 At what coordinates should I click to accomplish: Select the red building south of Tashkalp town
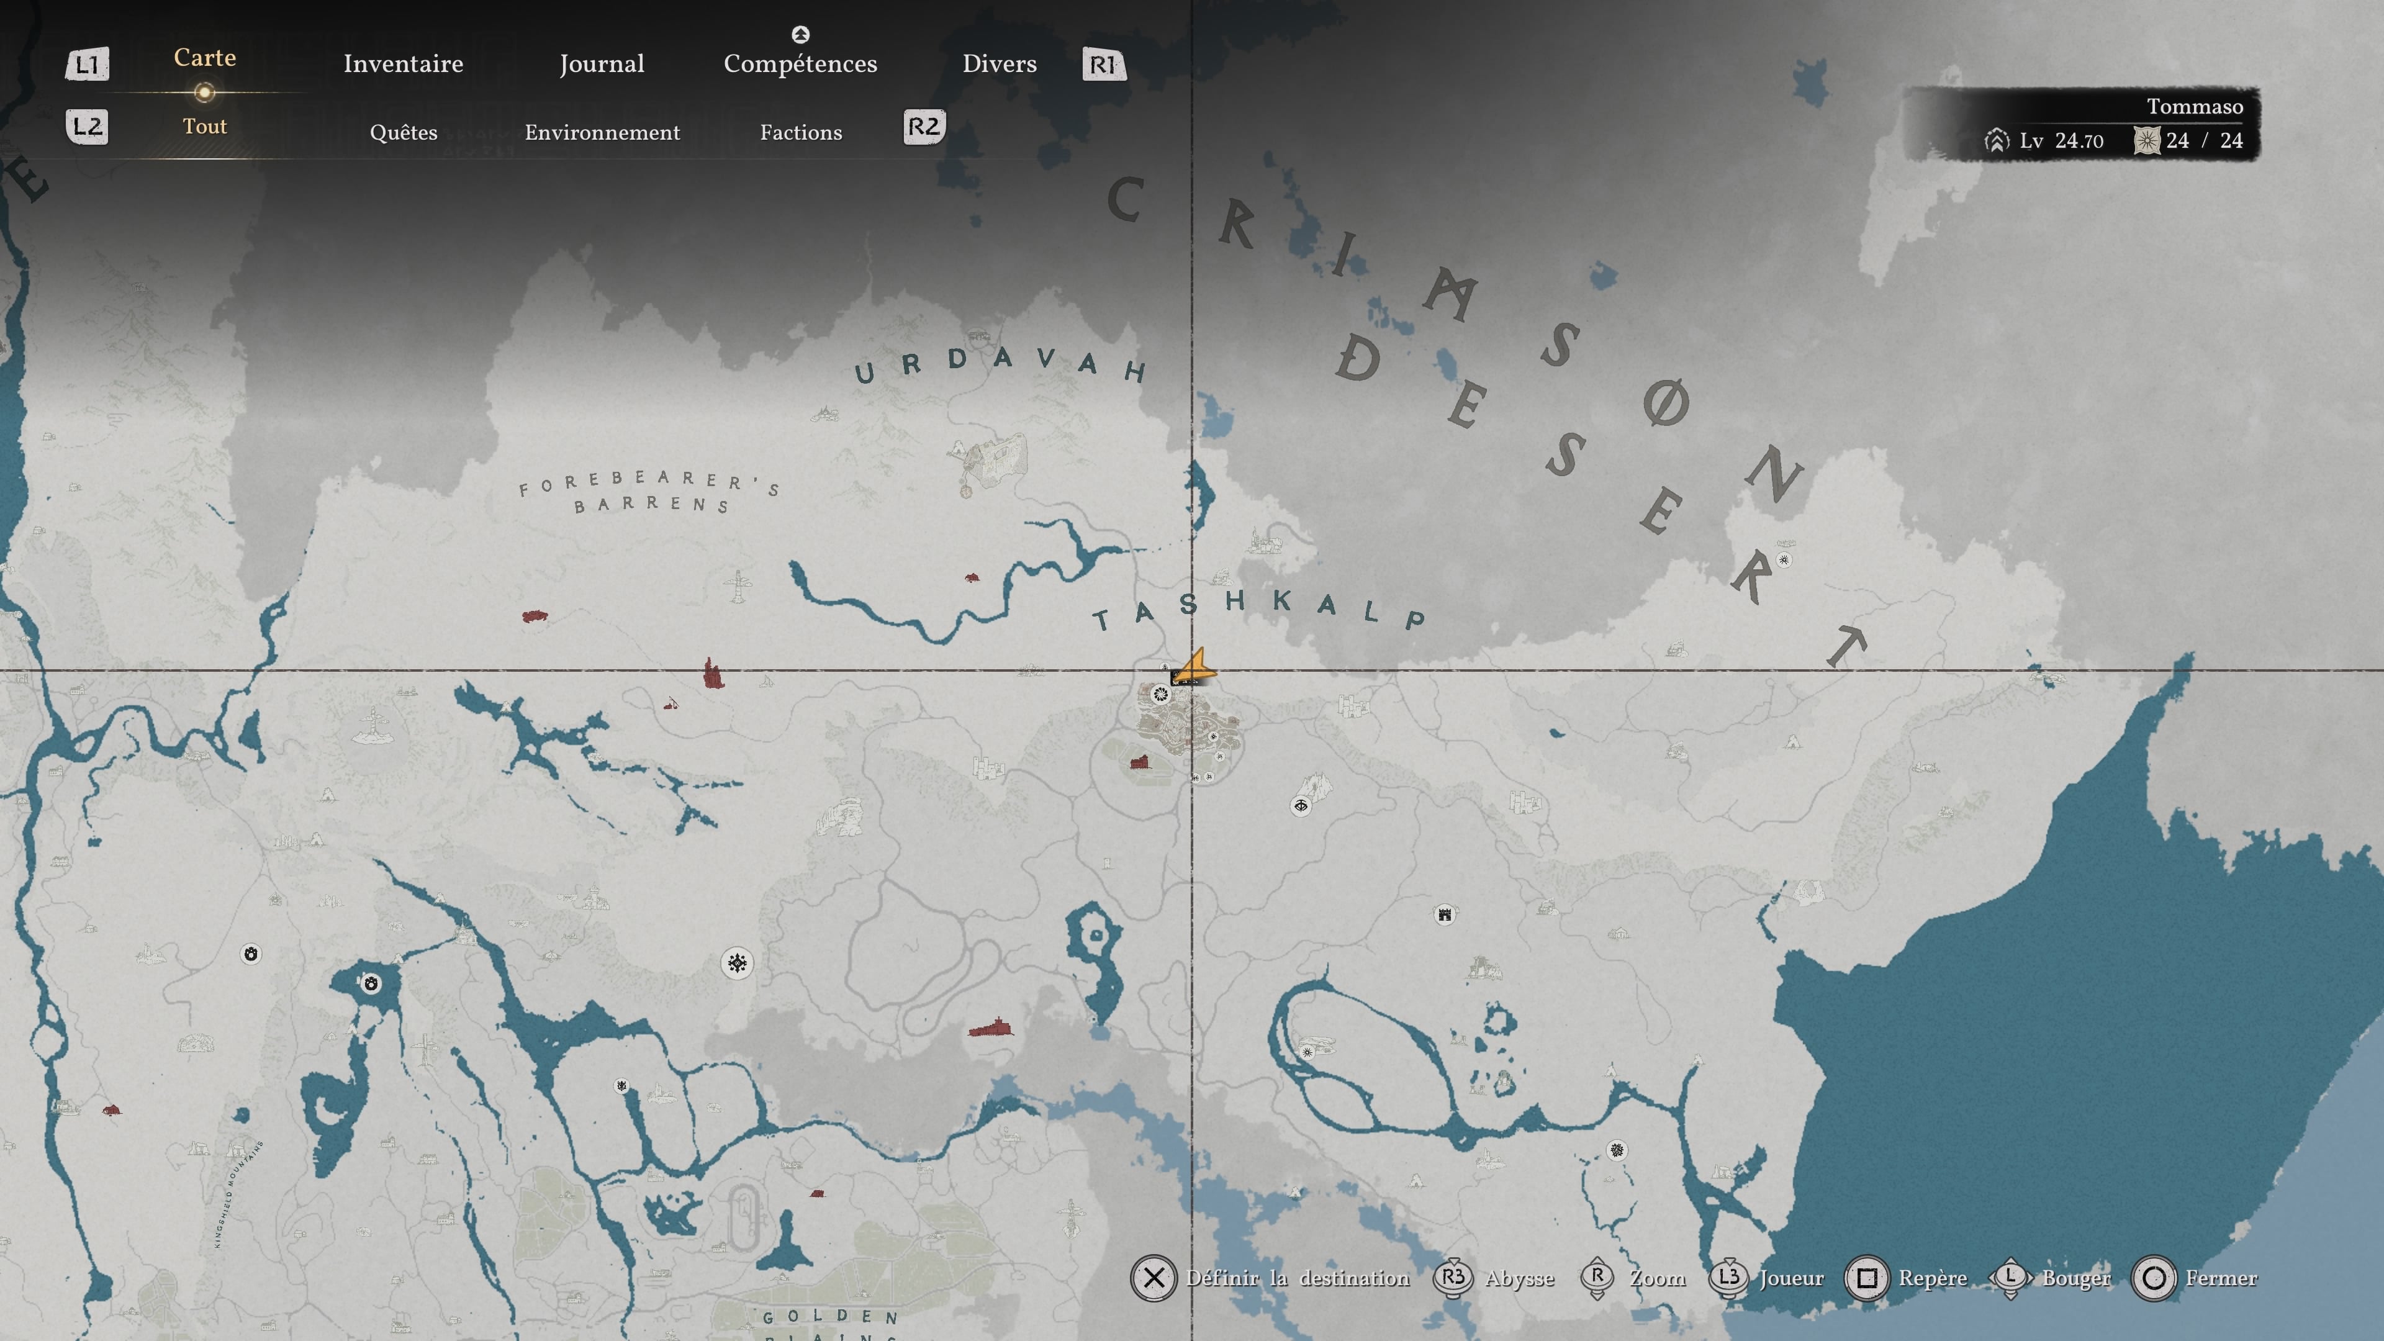point(1139,762)
